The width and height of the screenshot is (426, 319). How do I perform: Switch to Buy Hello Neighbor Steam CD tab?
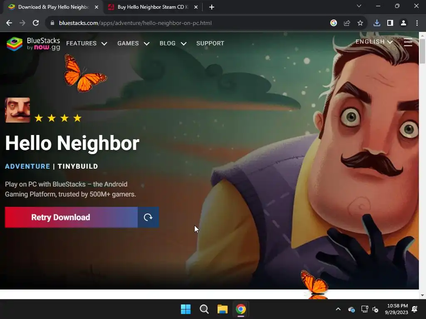click(x=153, y=7)
